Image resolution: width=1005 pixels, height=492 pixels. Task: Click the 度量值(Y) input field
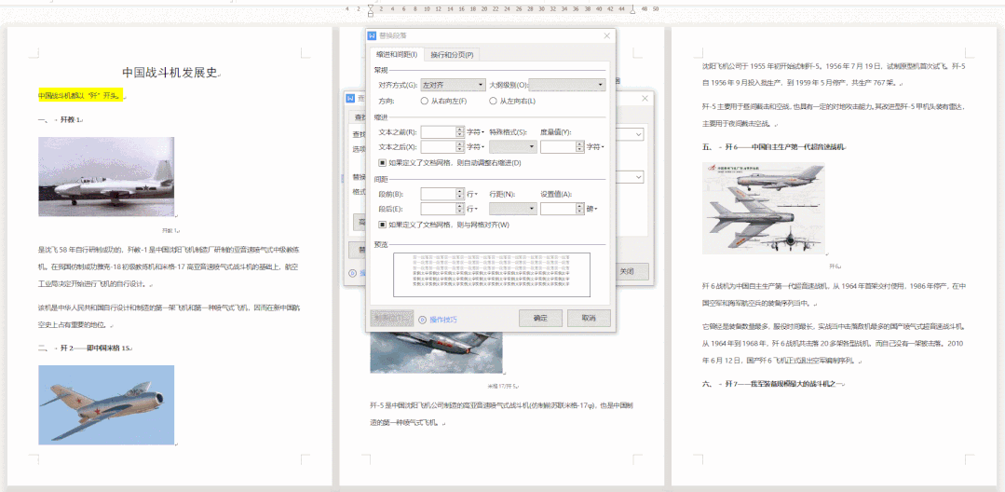click(x=558, y=147)
